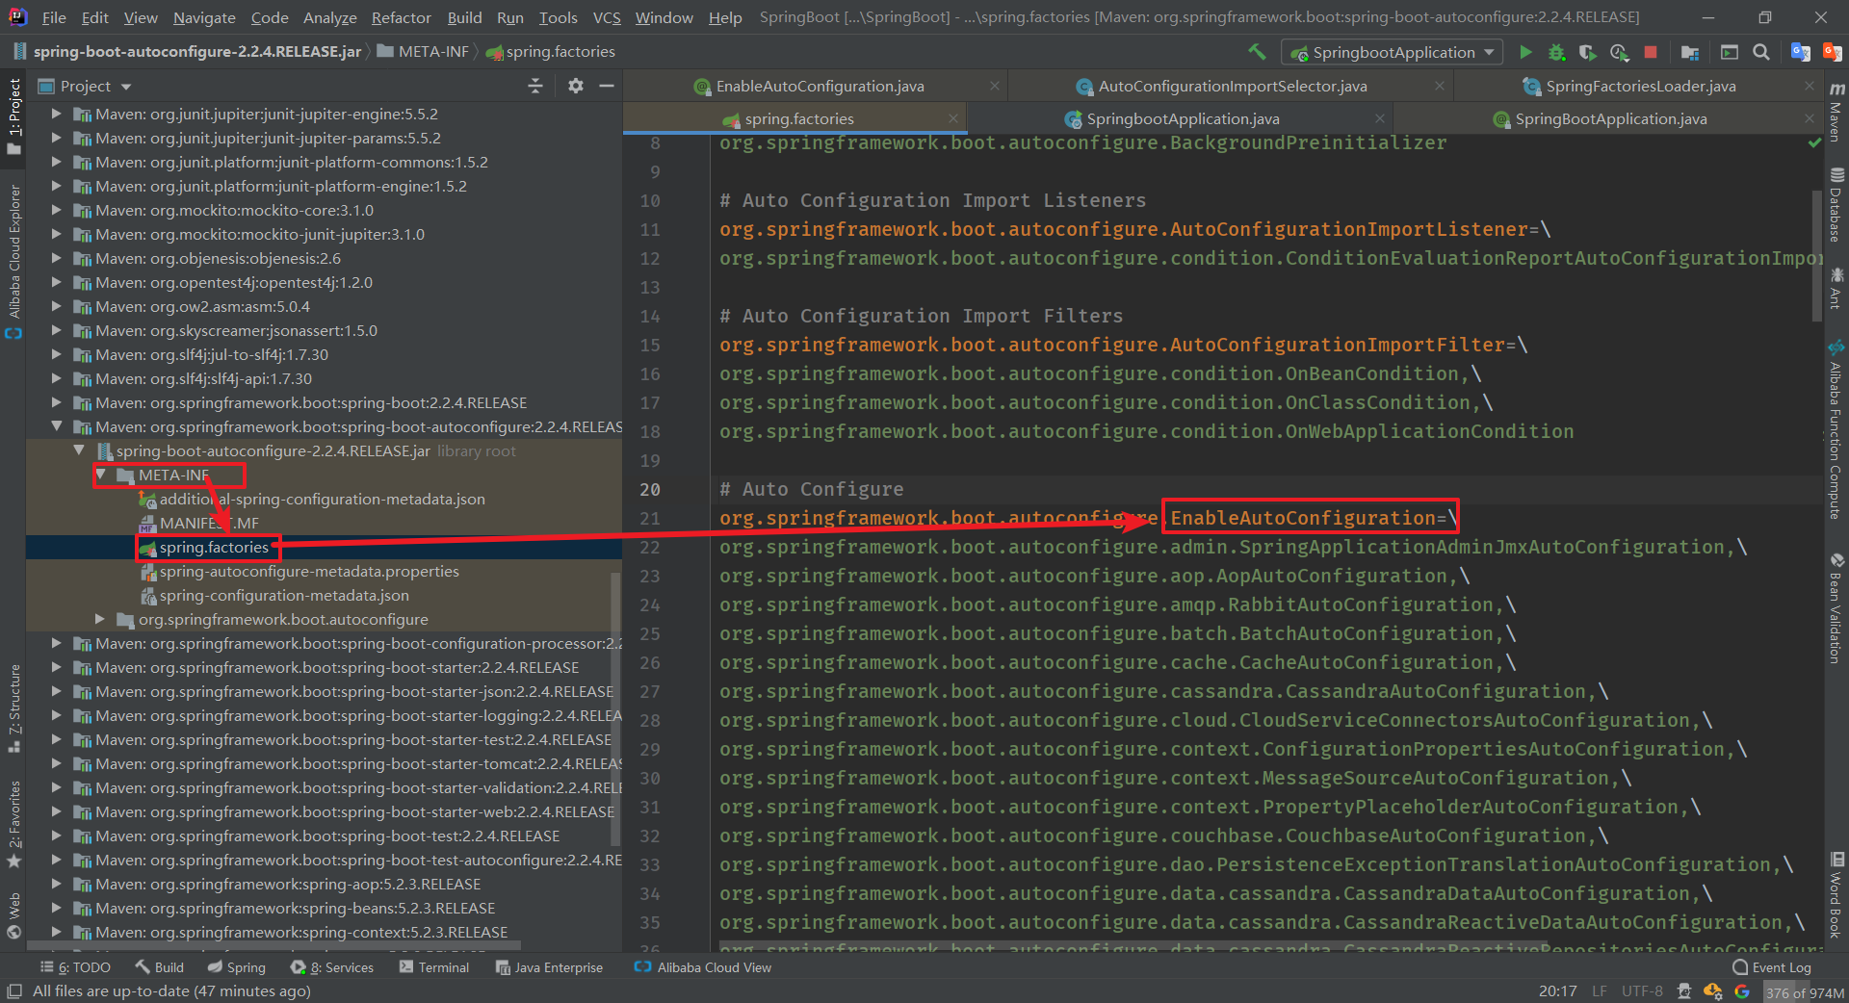Screen dimensions: 1849x1003
Task: Click the memory indicator 376 of 974M
Action: (1805, 992)
